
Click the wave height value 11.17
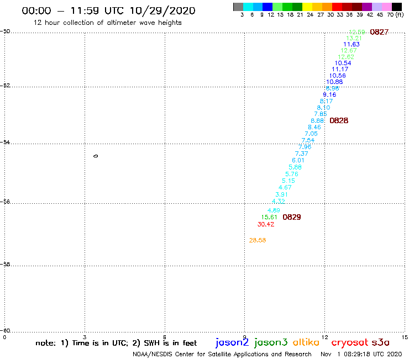[340, 69]
